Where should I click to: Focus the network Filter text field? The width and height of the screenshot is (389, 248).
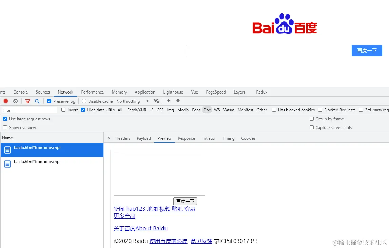pos(29,110)
